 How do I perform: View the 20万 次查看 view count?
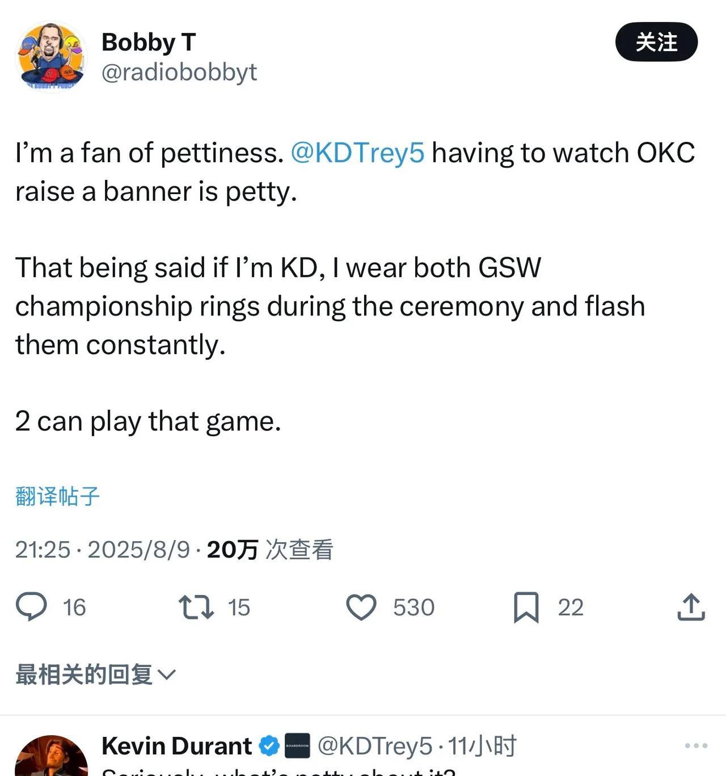coord(270,549)
